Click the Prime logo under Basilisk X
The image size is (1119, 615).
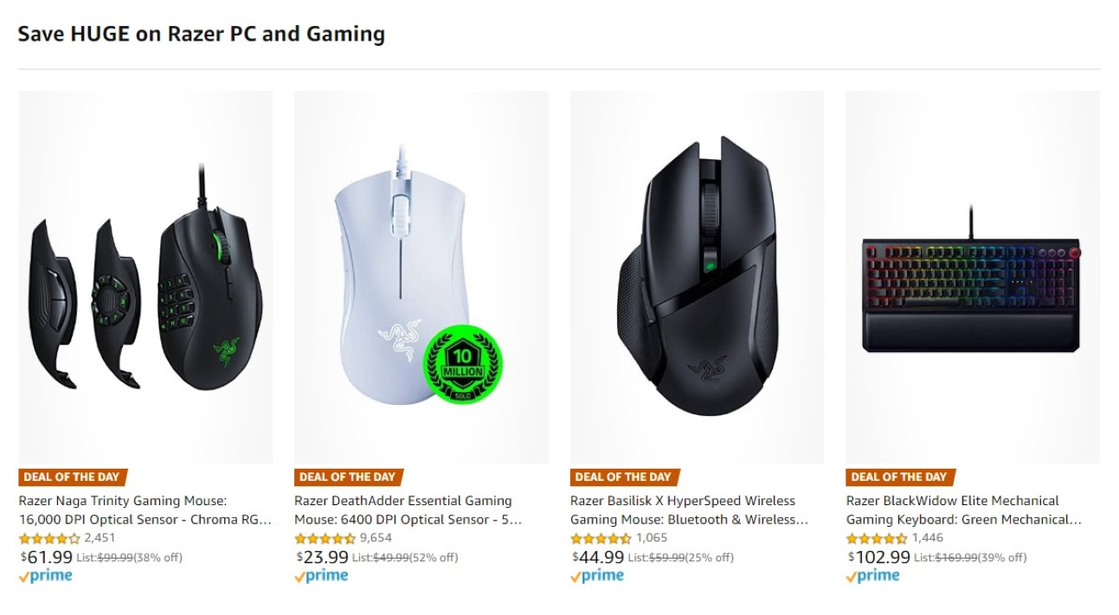tap(597, 576)
